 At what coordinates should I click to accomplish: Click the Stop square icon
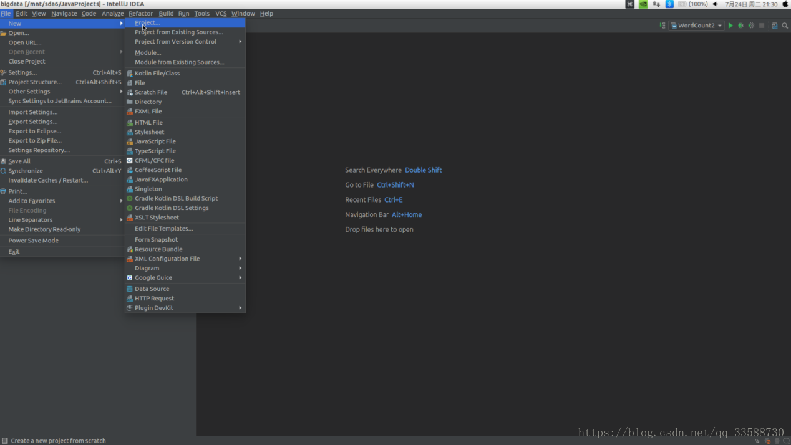[x=762, y=26]
